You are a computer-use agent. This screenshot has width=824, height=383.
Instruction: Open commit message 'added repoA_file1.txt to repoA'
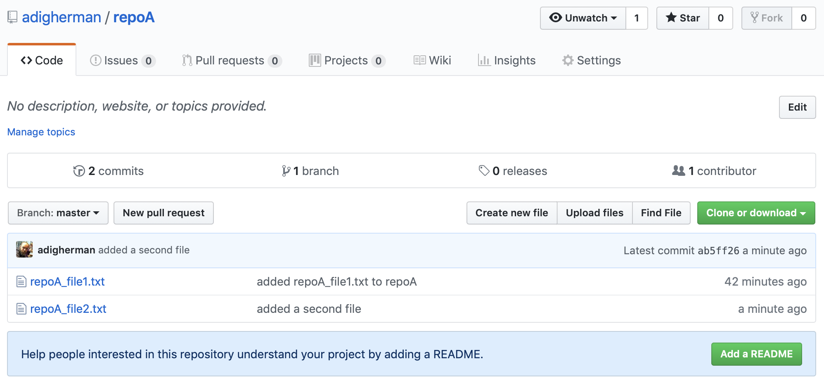[337, 281]
